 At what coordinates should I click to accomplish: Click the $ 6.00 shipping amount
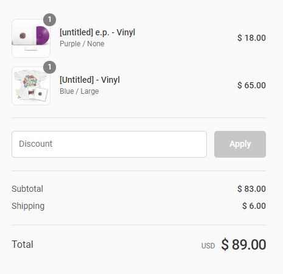[254, 206]
